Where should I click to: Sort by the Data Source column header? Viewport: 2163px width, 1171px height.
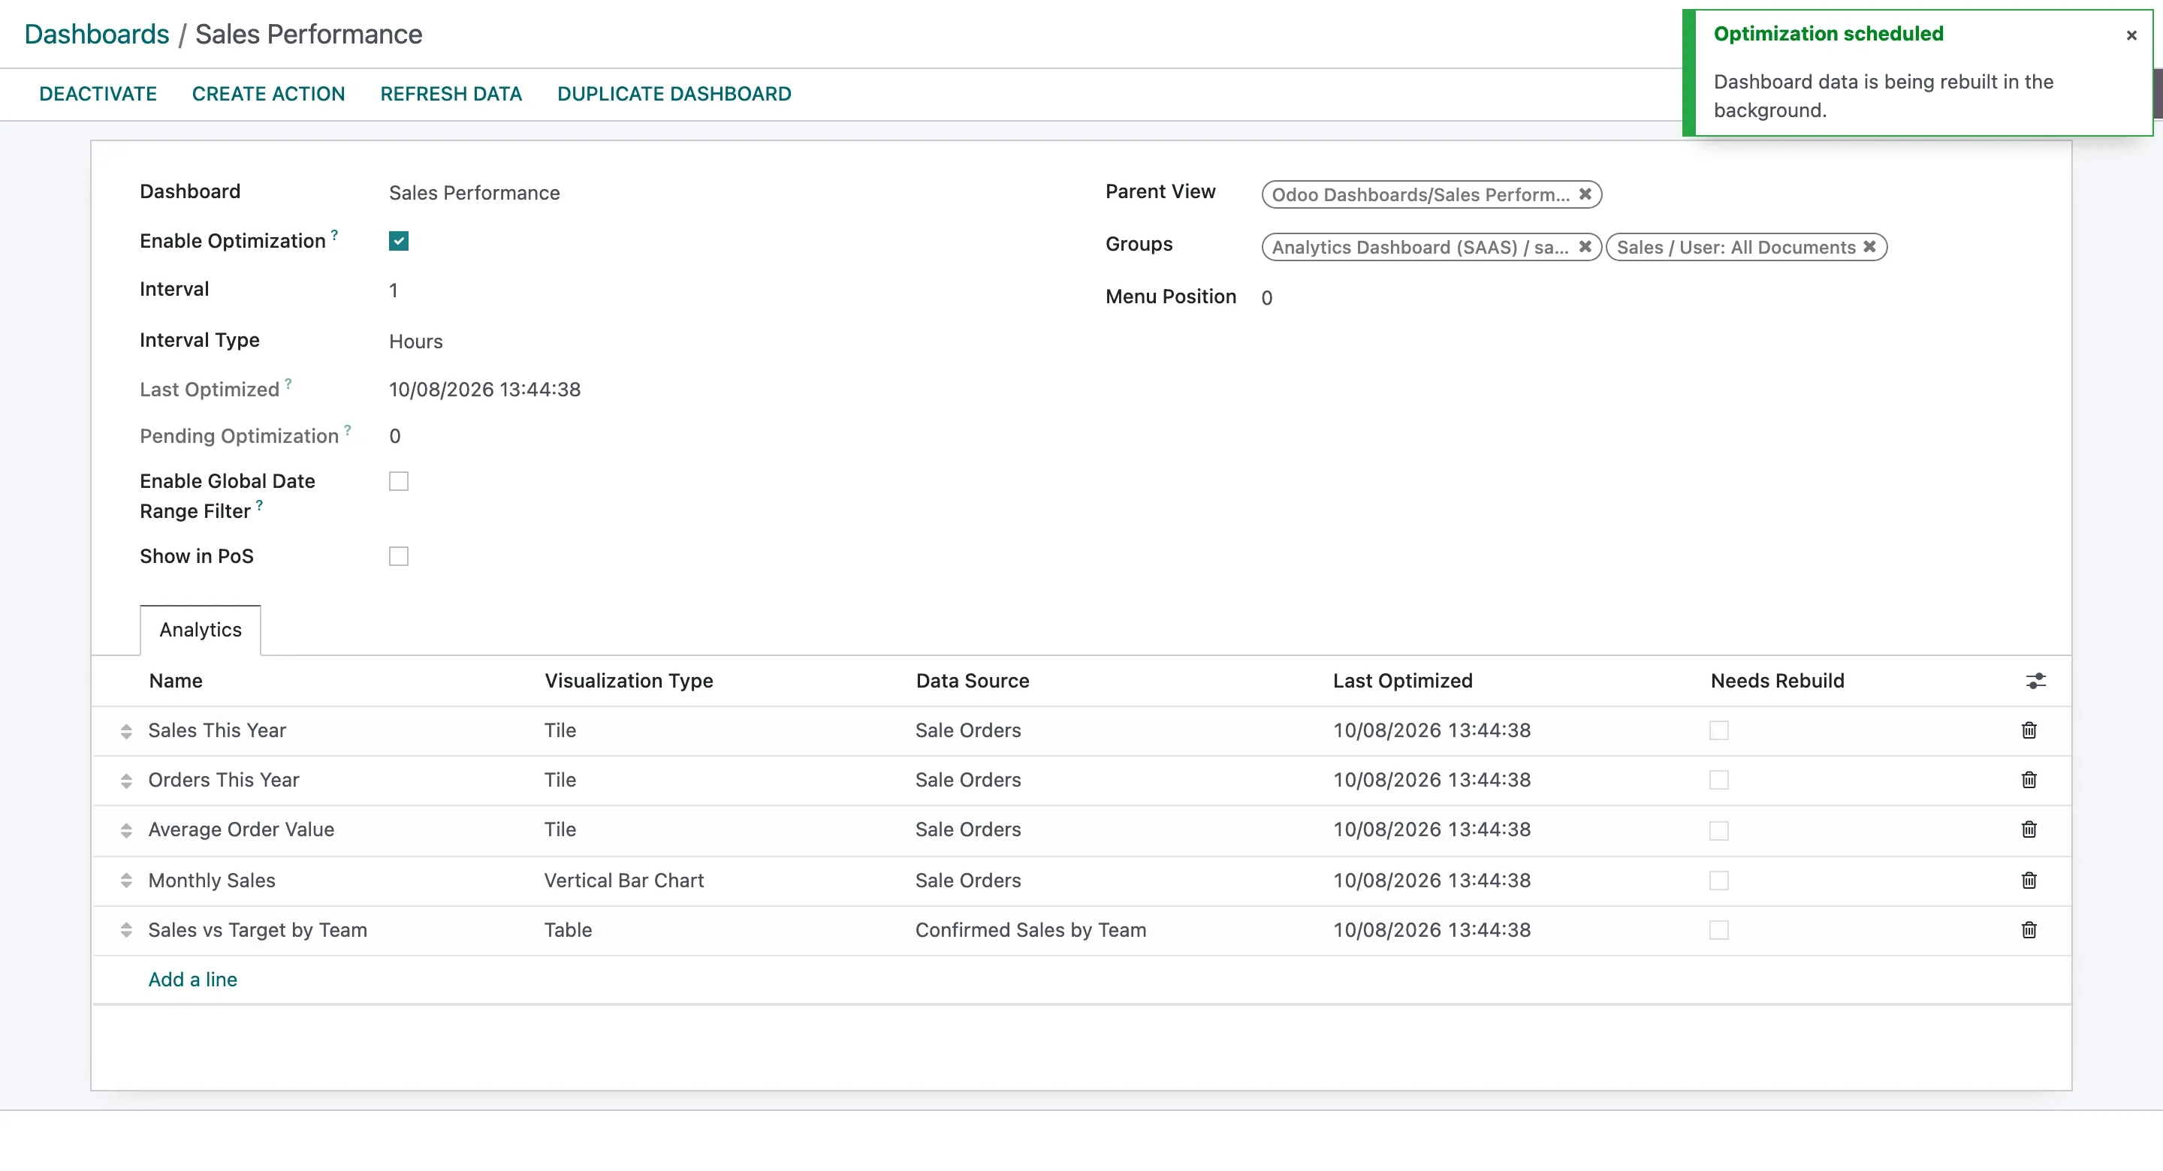point(973,681)
